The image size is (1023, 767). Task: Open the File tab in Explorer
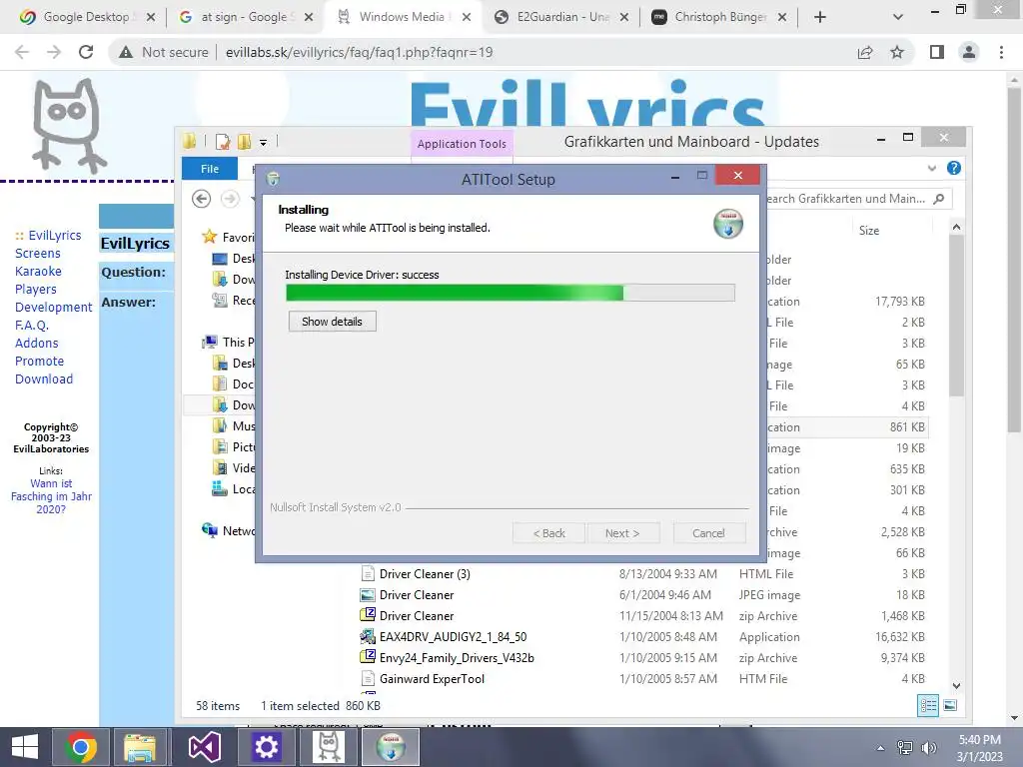coord(210,168)
